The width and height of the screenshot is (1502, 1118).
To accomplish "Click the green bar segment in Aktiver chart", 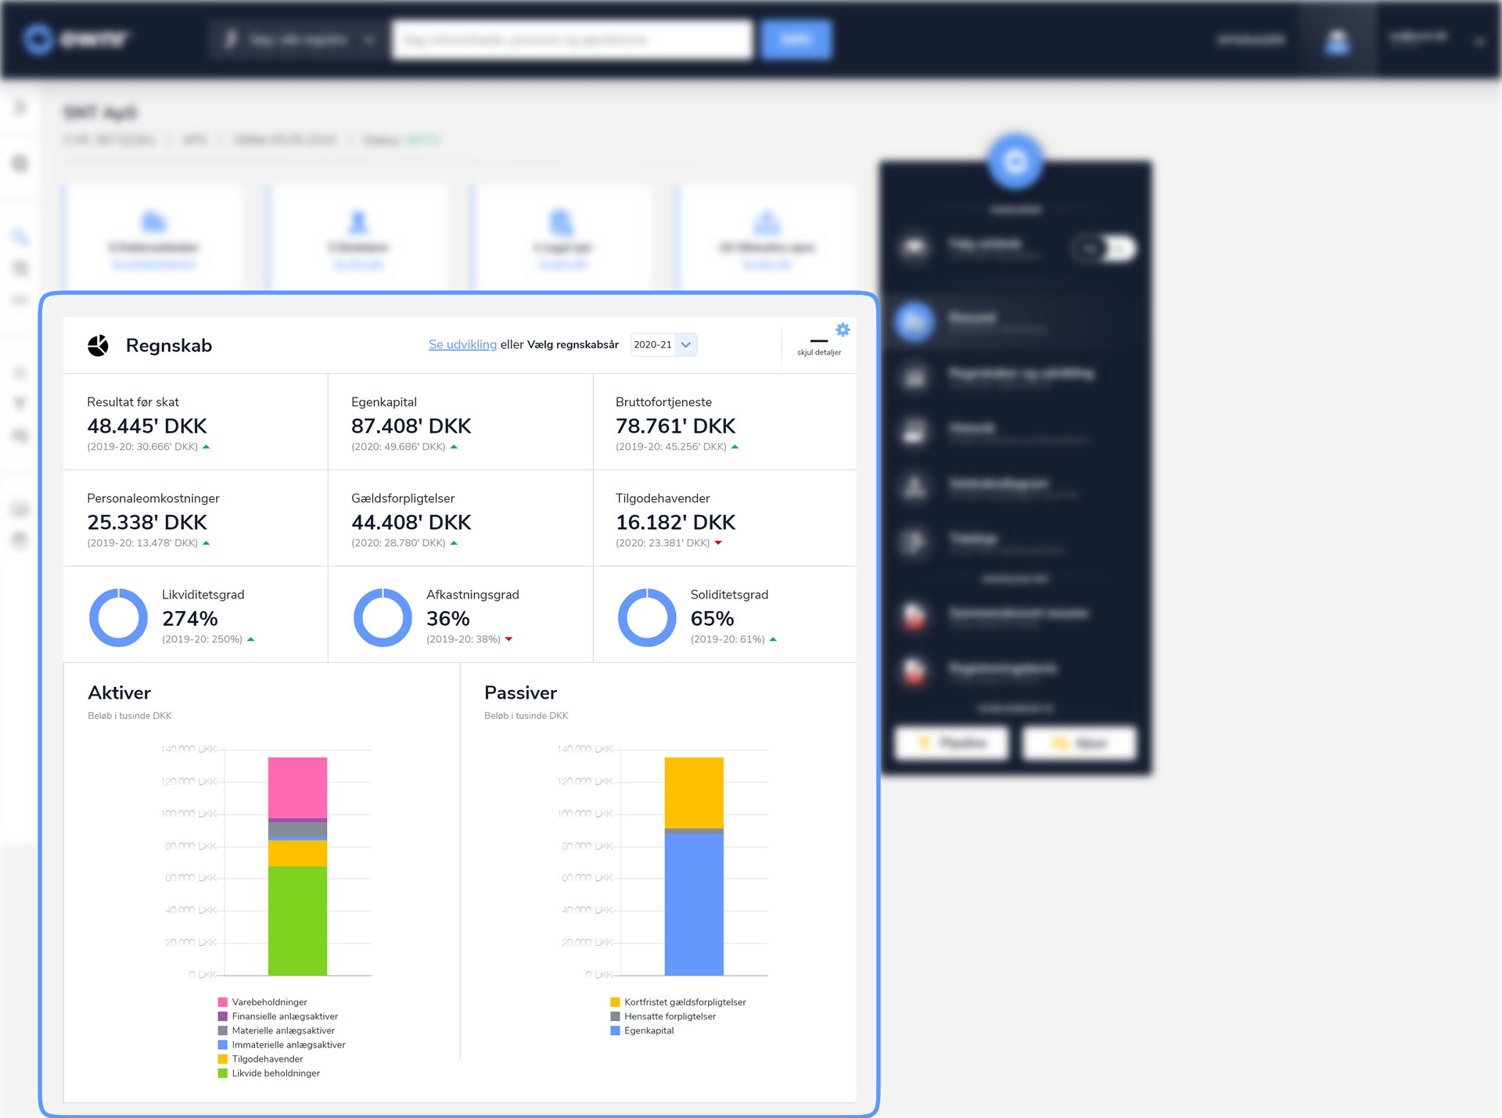I will (297, 921).
